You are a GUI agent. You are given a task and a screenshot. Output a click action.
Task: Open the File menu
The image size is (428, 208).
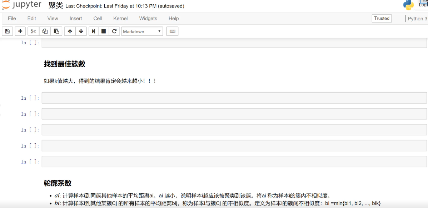[x=12, y=18]
